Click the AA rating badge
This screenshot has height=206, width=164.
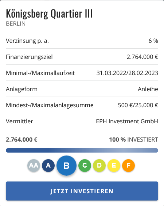pos(34,165)
